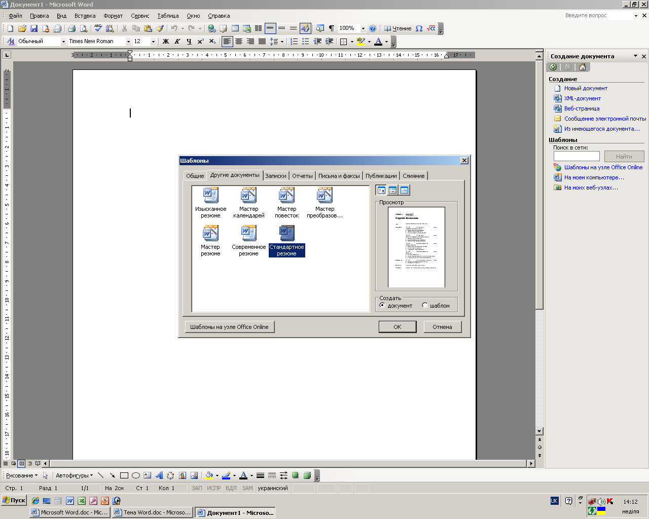The height and width of the screenshot is (519, 649).
Task: Click the highlight color marker button
Action: 360,42
